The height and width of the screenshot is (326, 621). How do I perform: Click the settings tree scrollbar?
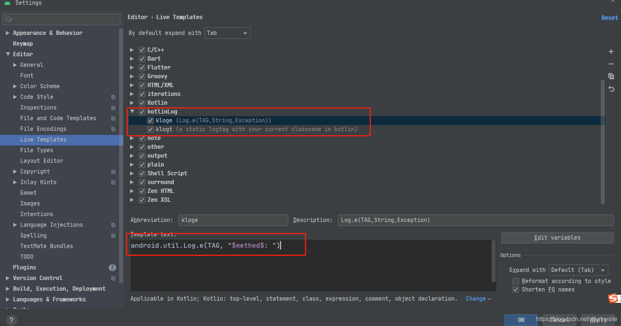(x=121, y=156)
